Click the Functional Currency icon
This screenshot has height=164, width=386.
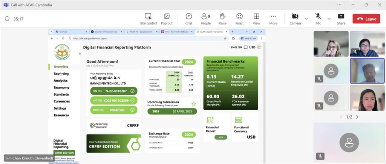[x=238, y=120]
